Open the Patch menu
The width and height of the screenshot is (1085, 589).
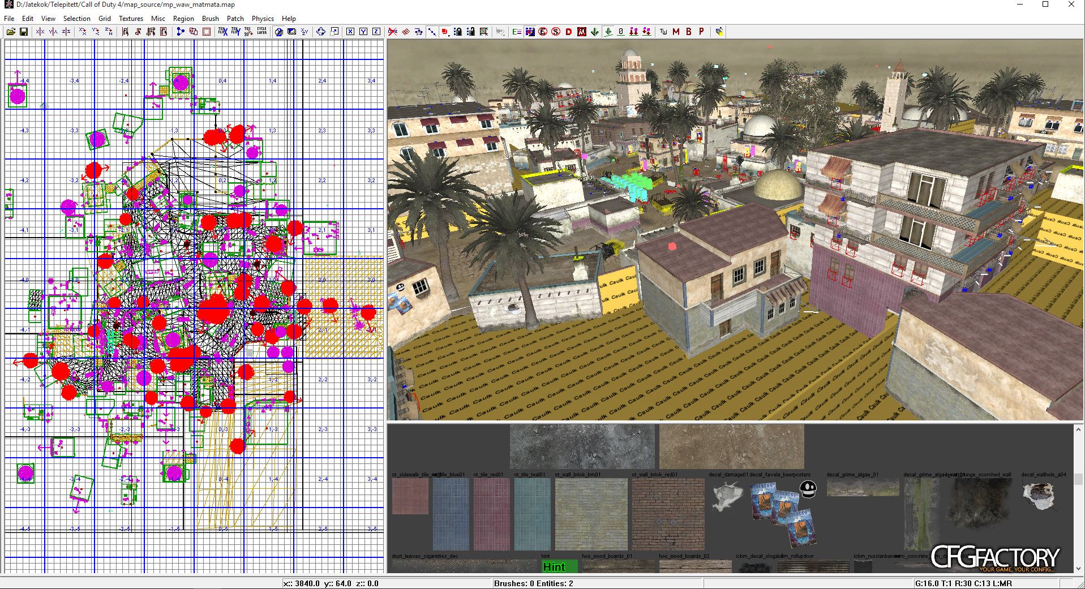coord(235,18)
